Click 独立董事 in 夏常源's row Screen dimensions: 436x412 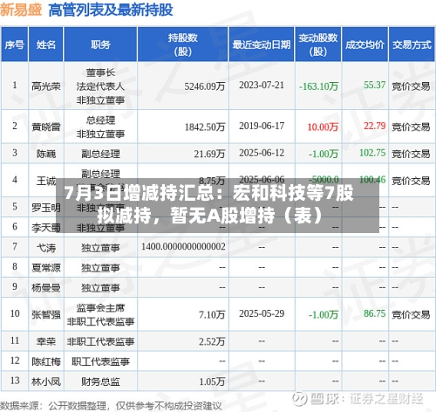[100, 268]
